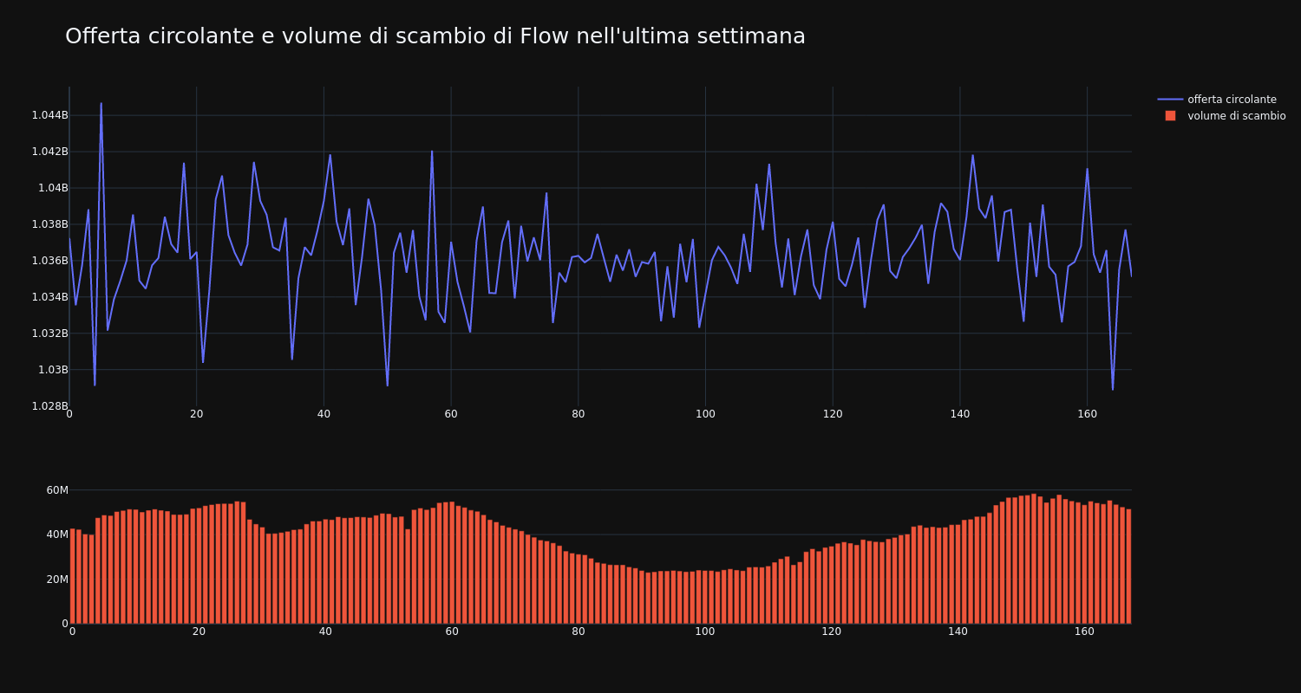The width and height of the screenshot is (1301, 693).
Task: Click x-axis tick 60 of the bar chart
Action: click(x=452, y=632)
